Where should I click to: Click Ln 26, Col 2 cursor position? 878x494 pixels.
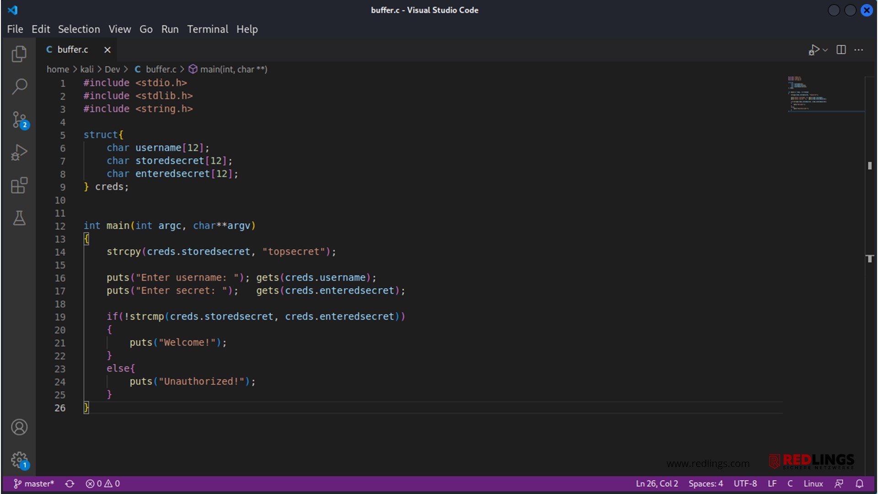click(x=657, y=484)
